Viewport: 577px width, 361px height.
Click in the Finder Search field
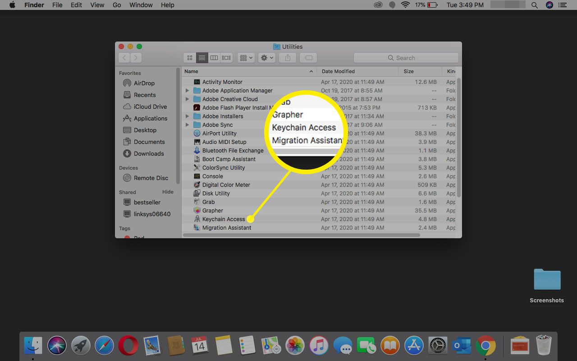pyautogui.click(x=406, y=58)
